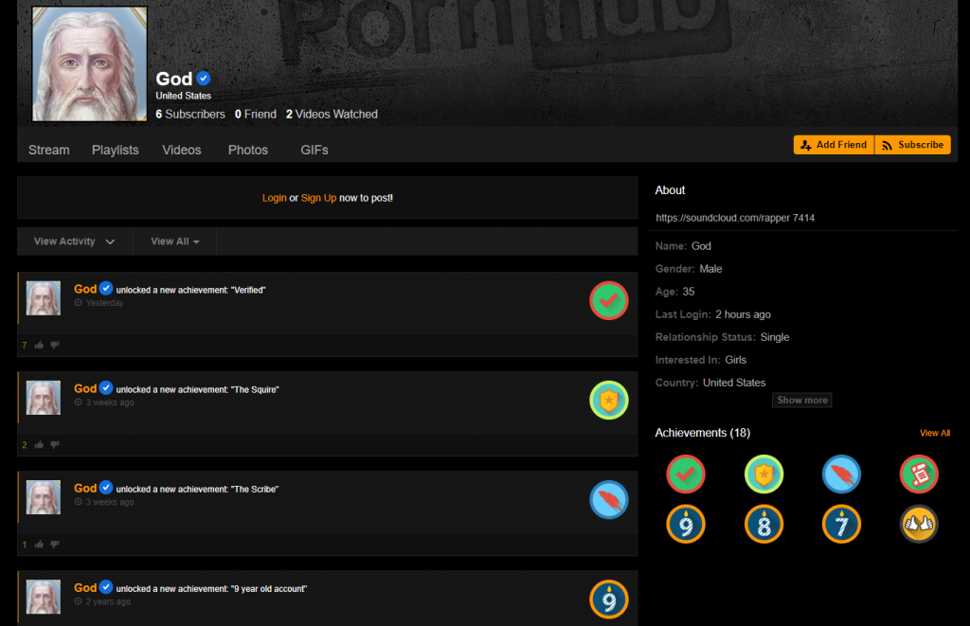Open the shield star badge under Achievements
This screenshot has width=970, height=626.
coord(763,474)
